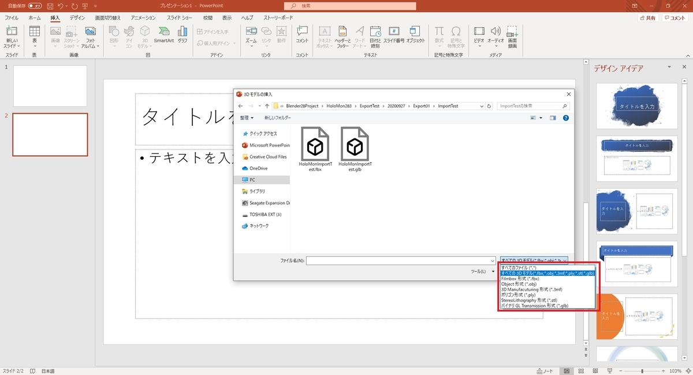This screenshot has width=693, height=375.
Task: Select the HoloMonImportTest.glb file
Action: click(355, 149)
